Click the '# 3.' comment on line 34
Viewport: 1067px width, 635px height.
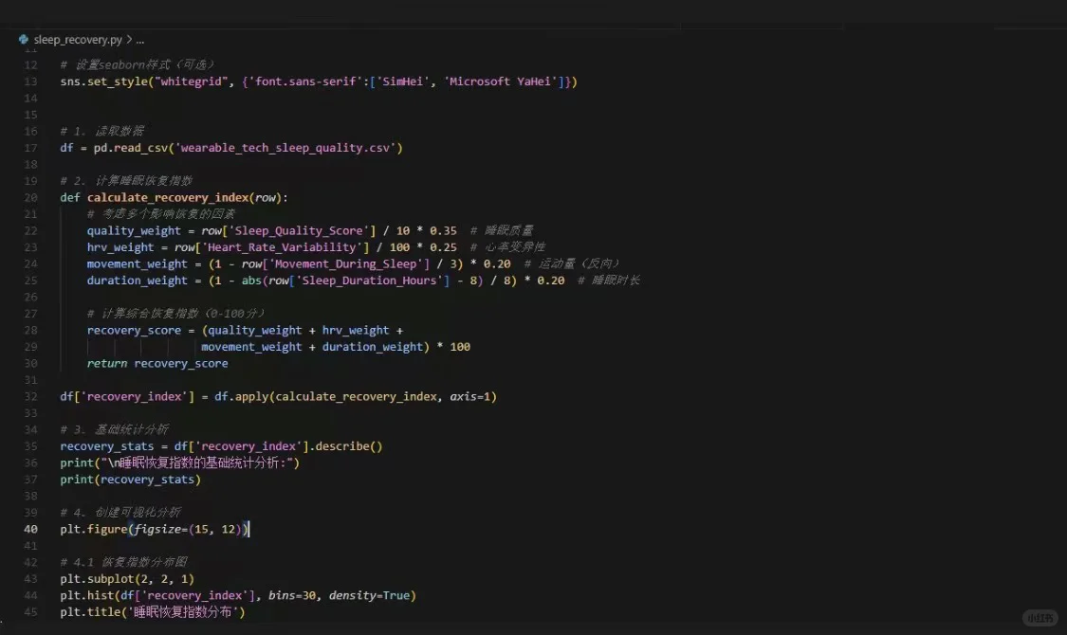115,429
